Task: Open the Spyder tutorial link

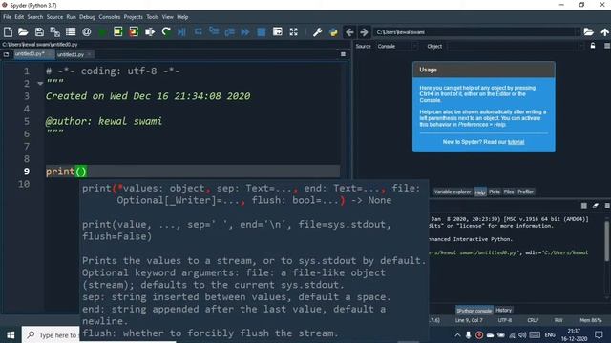Action: click(516, 142)
